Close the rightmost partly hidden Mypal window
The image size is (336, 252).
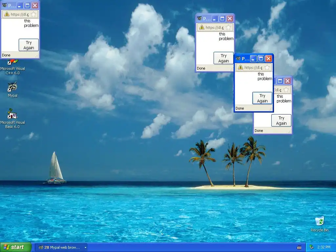pyautogui.click(x=287, y=81)
